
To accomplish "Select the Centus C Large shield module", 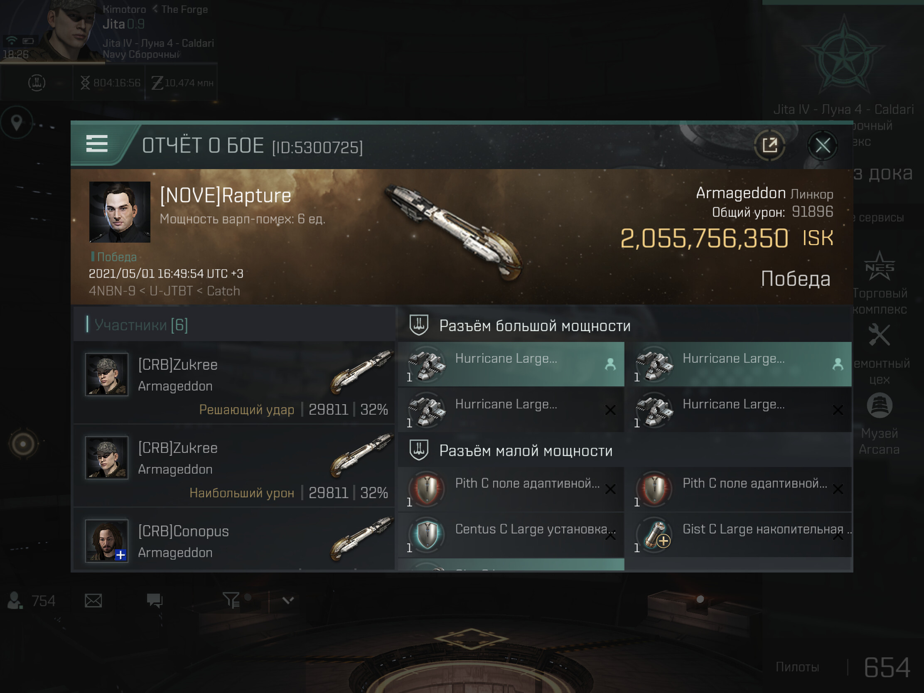I will 511,535.
